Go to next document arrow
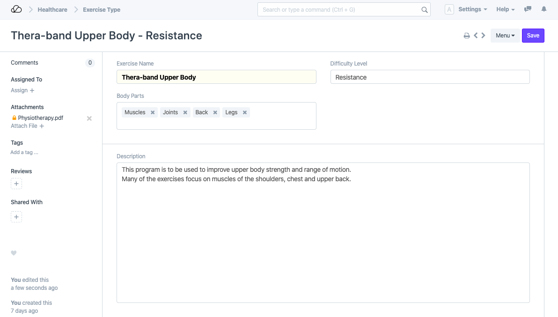The height and width of the screenshot is (317, 558). point(483,36)
